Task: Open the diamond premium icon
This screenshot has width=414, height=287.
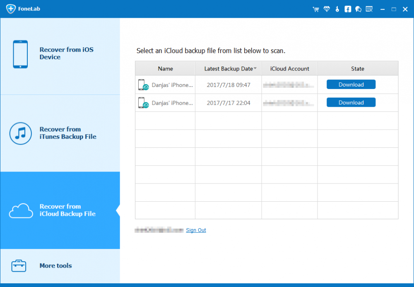Action: (327, 9)
